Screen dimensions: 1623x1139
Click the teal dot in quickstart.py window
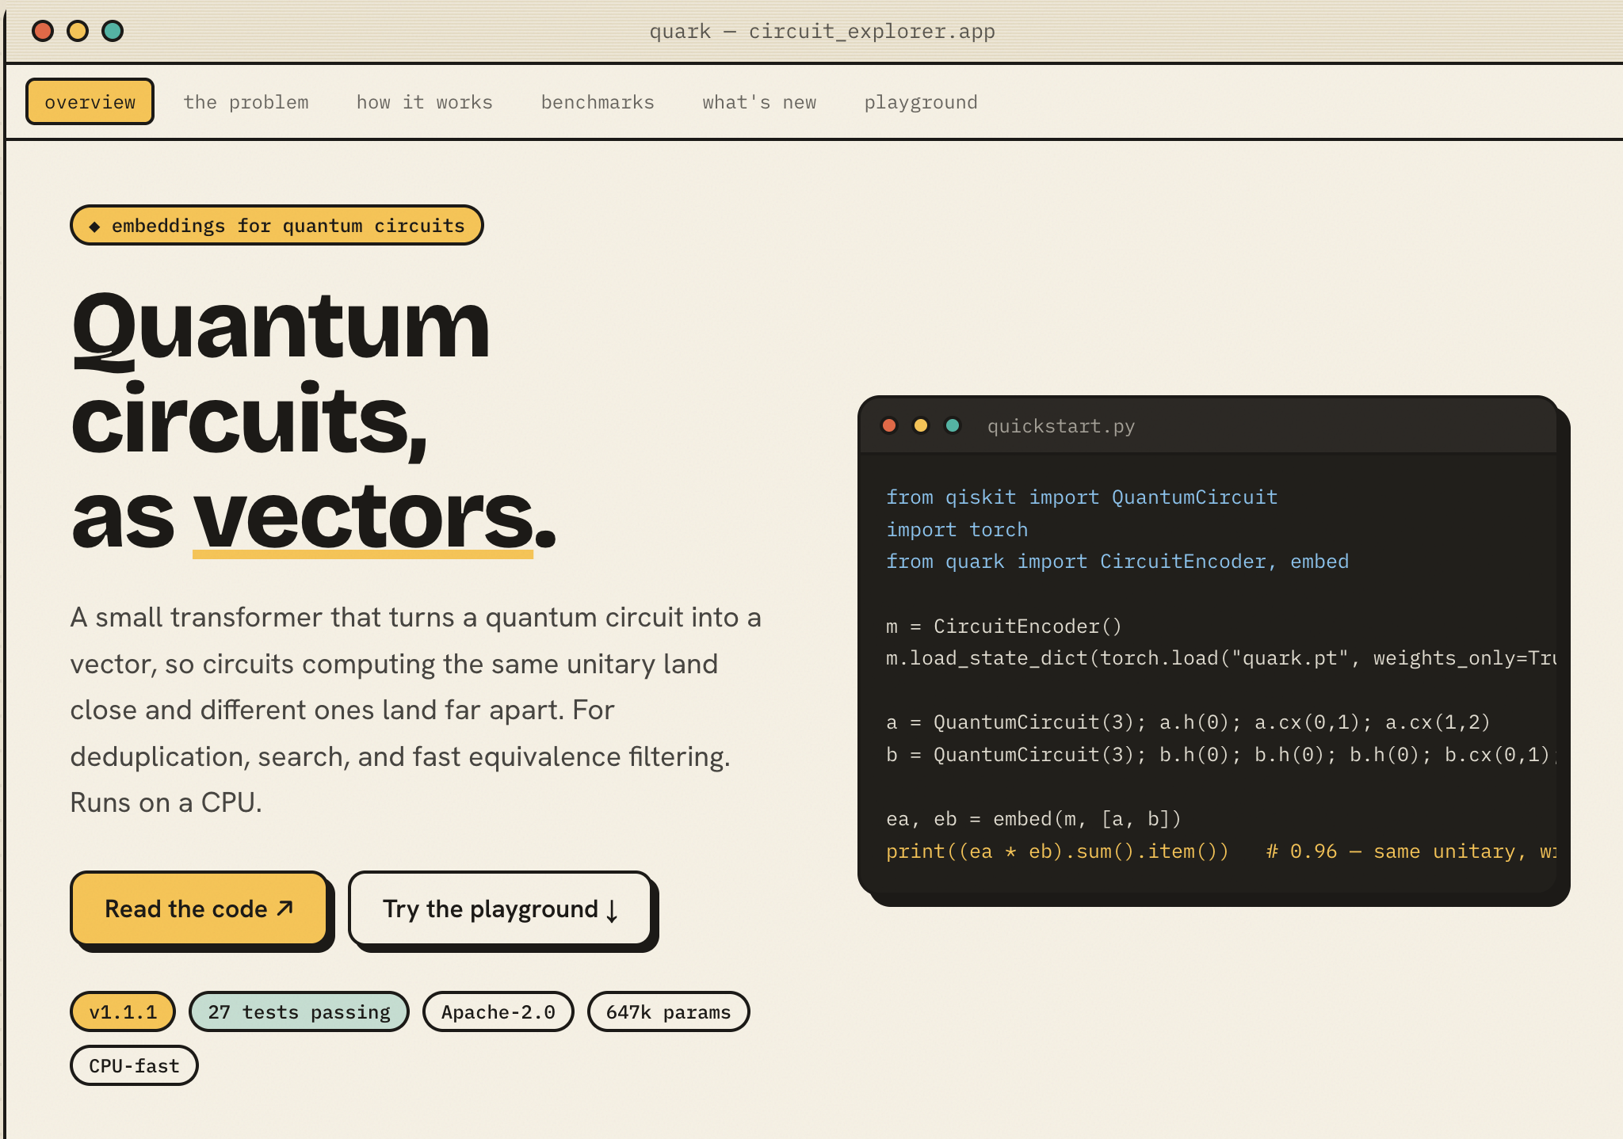coord(953,426)
